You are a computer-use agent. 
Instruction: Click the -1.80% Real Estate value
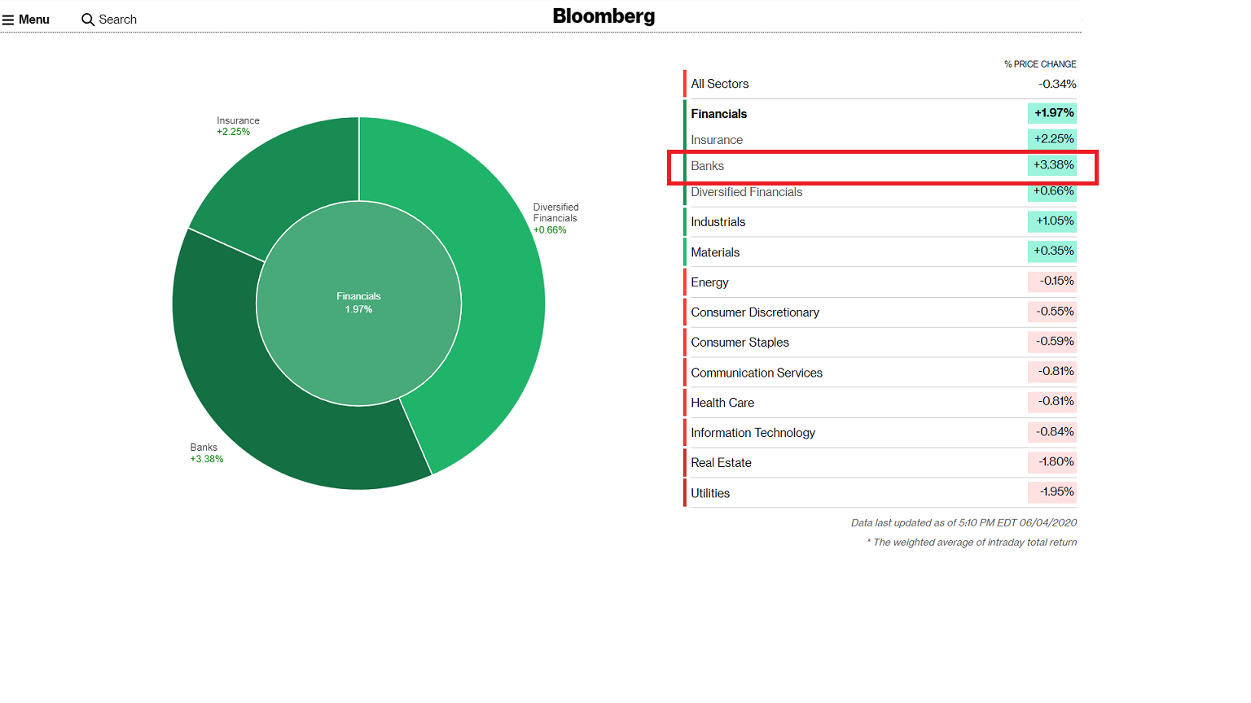click(1052, 462)
